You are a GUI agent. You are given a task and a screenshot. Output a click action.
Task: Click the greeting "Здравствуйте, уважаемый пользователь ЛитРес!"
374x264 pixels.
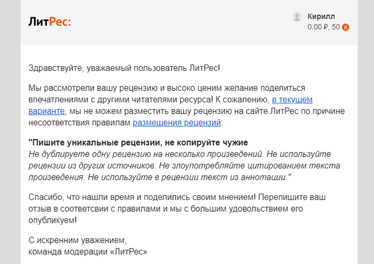(124, 68)
